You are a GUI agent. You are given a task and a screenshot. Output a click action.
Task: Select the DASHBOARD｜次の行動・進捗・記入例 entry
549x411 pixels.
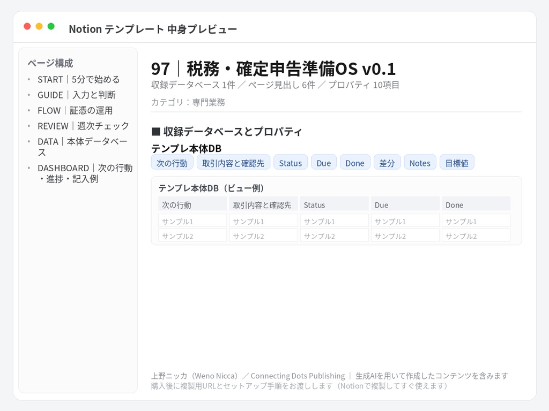pos(85,173)
